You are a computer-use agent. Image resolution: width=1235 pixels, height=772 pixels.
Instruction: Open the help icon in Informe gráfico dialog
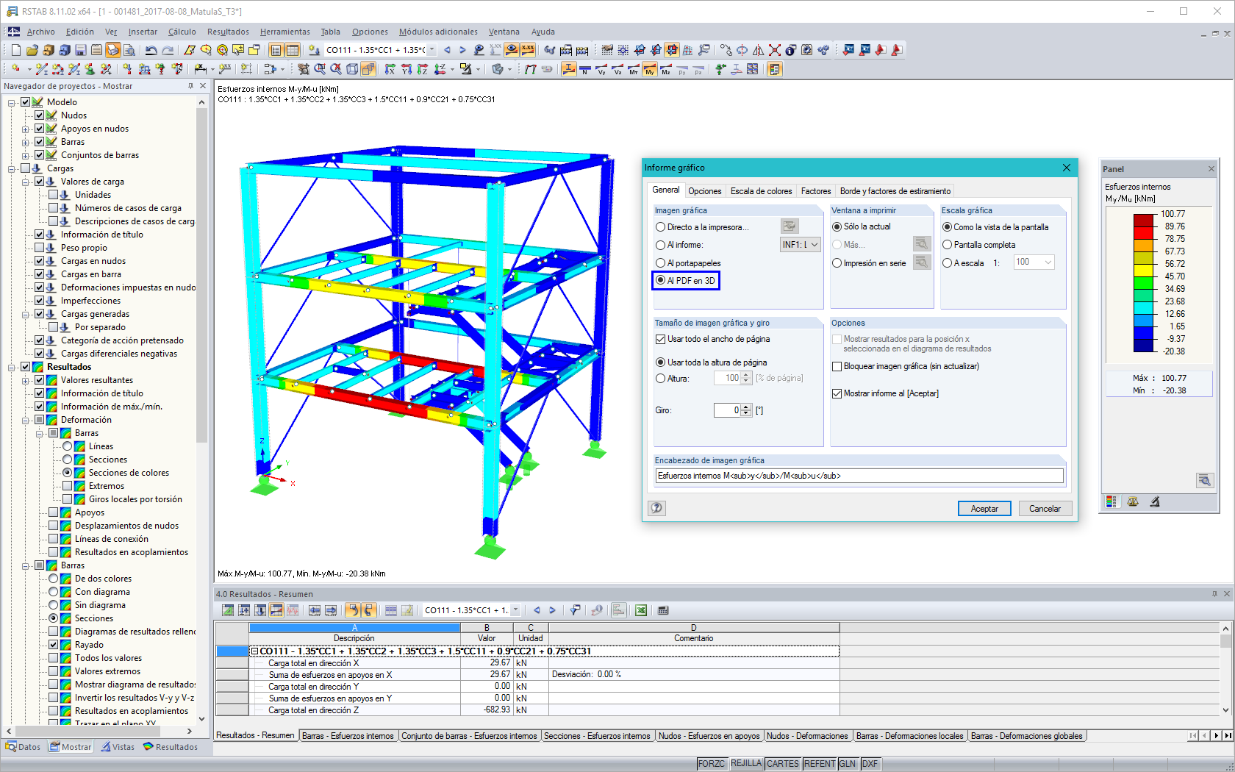coord(656,508)
